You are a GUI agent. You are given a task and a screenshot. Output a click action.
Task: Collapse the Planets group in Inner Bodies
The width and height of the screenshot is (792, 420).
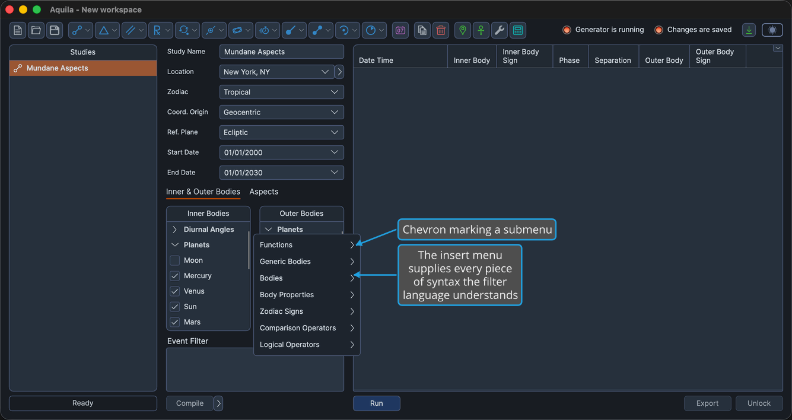[175, 245]
